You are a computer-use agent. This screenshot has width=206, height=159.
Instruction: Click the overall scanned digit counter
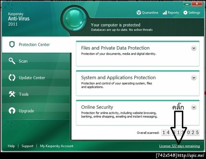tap(180, 132)
